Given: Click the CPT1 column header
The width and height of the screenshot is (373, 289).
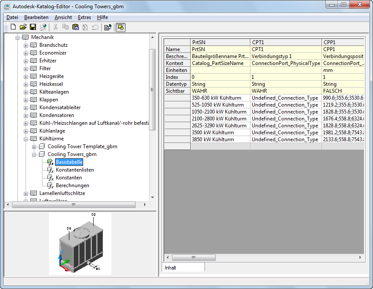Looking at the screenshot, I should click(x=286, y=42).
